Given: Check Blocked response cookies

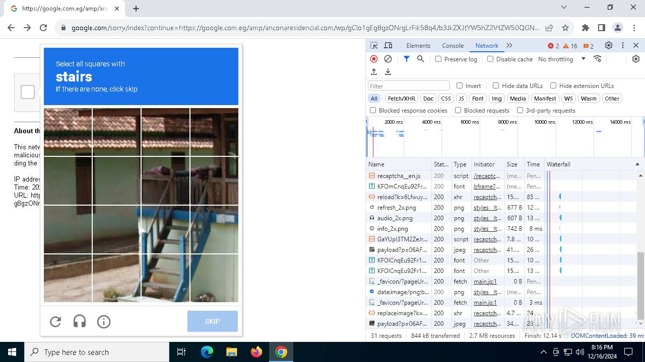Looking at the screenshot, I should [x=373, y=110].
